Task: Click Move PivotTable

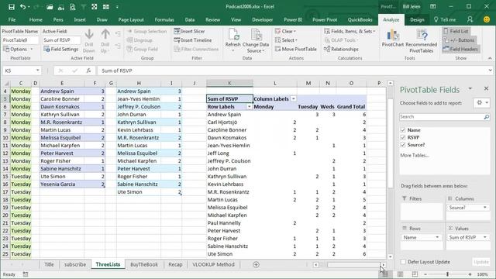Action: 296,49
